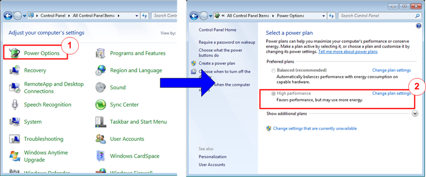The height and width of the screenshot is (177, 426).
Task: Click Change plan settings for High performance
Action: [x=391, y=93]
